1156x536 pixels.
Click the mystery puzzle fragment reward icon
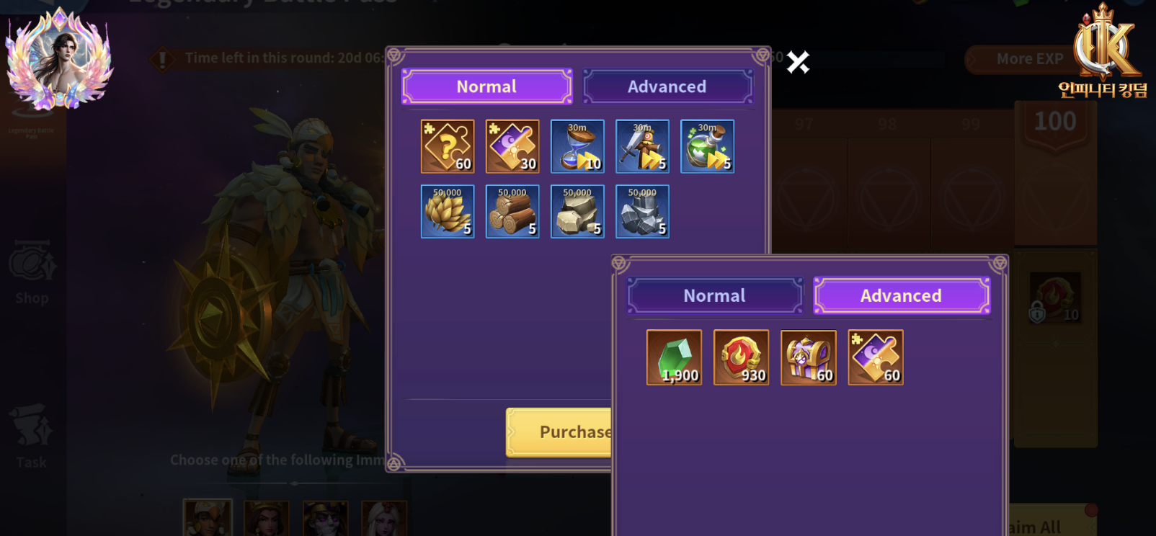(448, 146)
